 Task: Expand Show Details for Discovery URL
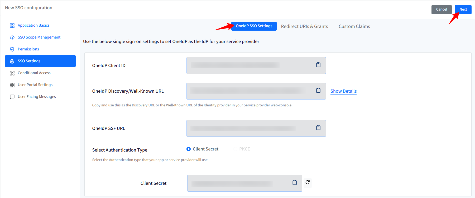(343, 91)
